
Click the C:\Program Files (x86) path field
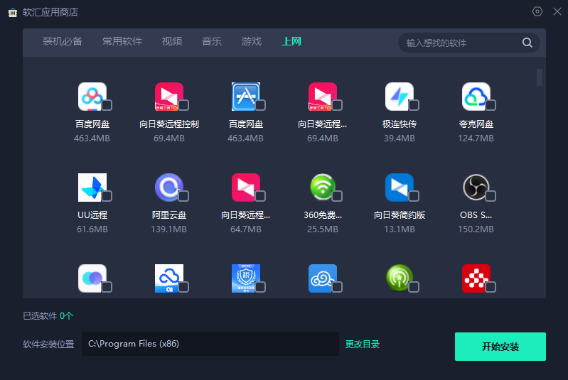coord(210,344)
